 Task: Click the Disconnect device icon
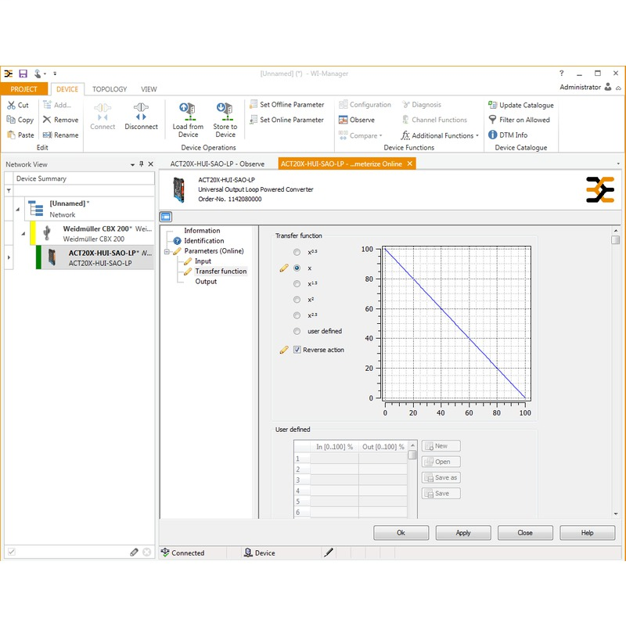pyautogui.click(x=141, y=112)
